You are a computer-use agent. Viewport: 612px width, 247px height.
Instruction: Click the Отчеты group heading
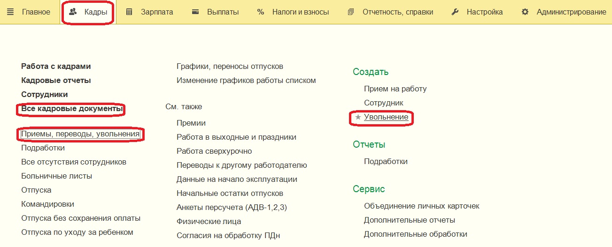369,145
